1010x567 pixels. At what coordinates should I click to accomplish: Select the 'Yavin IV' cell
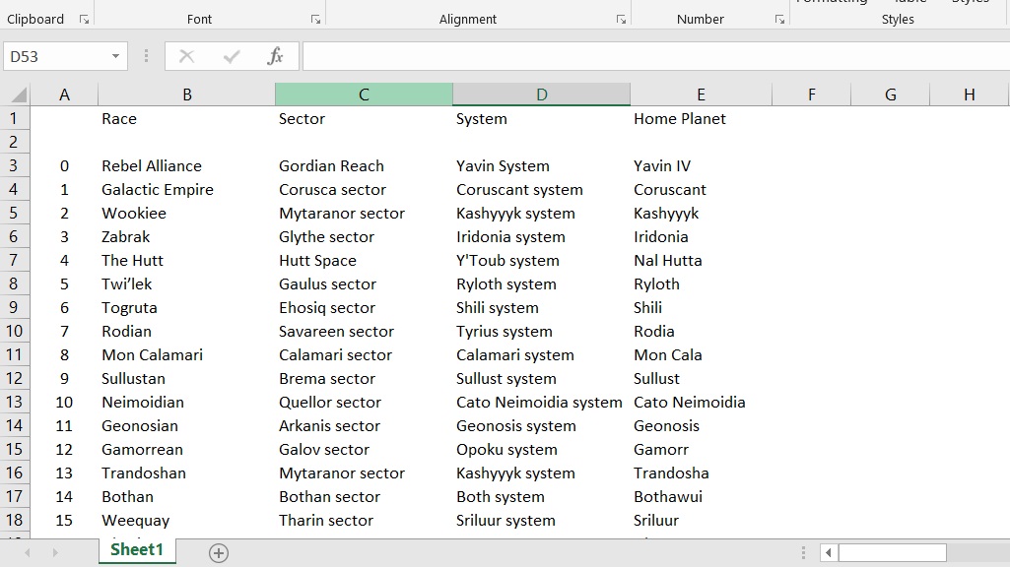(701, 166)
